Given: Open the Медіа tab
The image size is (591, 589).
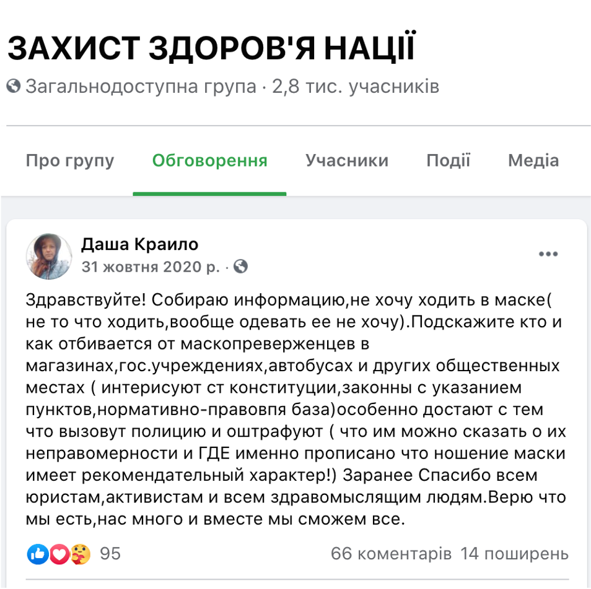Looking at the screenshot, I should pyautogui.click(x=533, y=161).
